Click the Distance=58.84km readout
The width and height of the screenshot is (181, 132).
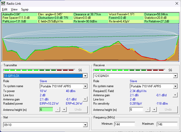[156, 14]
